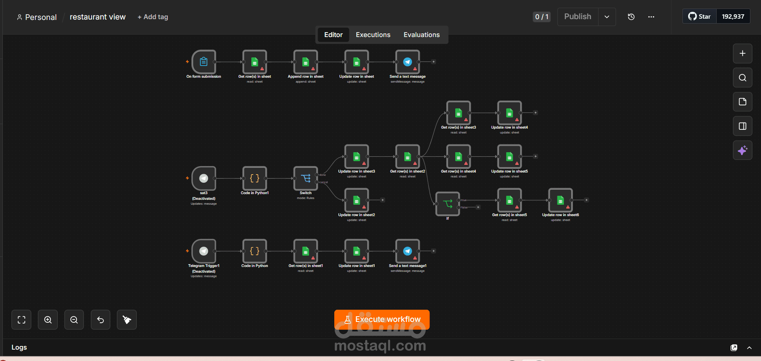Add node on If false output
Viewport: 761px width, 361px height.
coord(478,207)
